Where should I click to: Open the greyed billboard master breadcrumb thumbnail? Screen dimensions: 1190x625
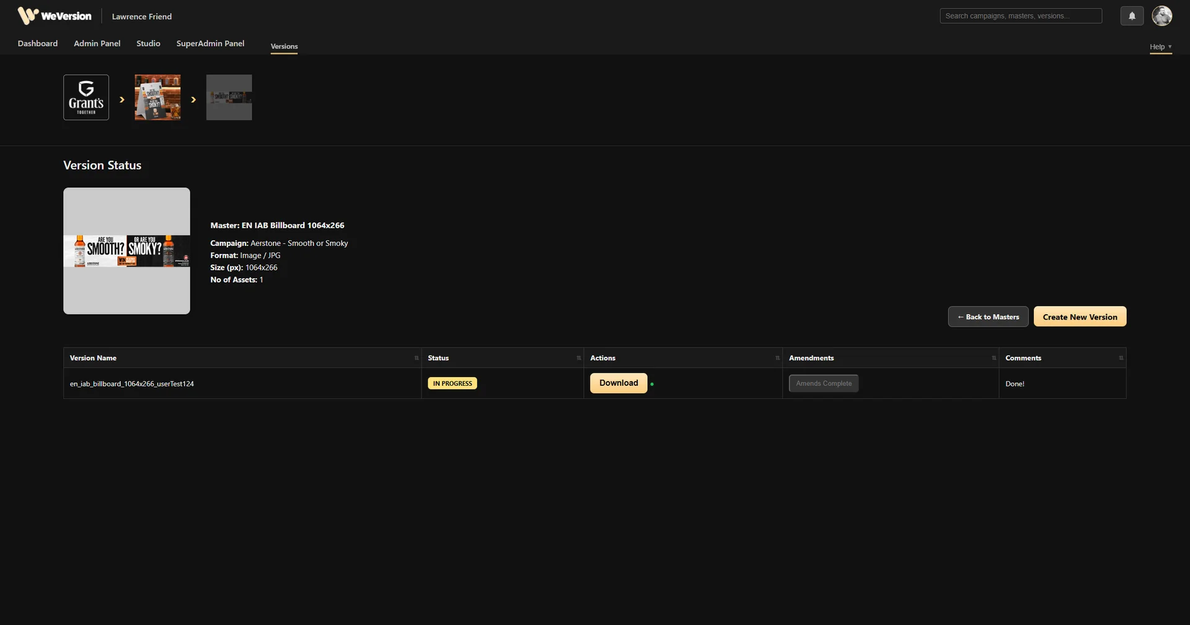click(229, 97)
